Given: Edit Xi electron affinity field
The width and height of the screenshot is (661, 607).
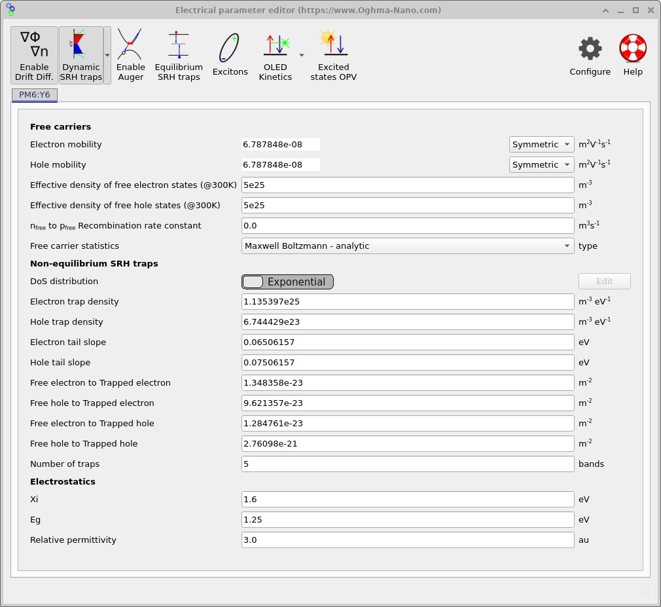Looking at the screenshot, I should [408, 500].
